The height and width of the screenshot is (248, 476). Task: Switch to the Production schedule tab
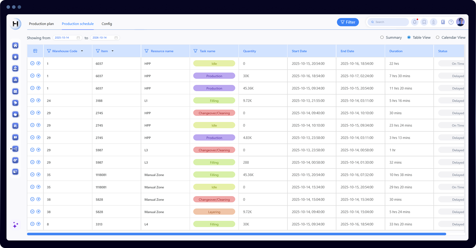point(78,24)
